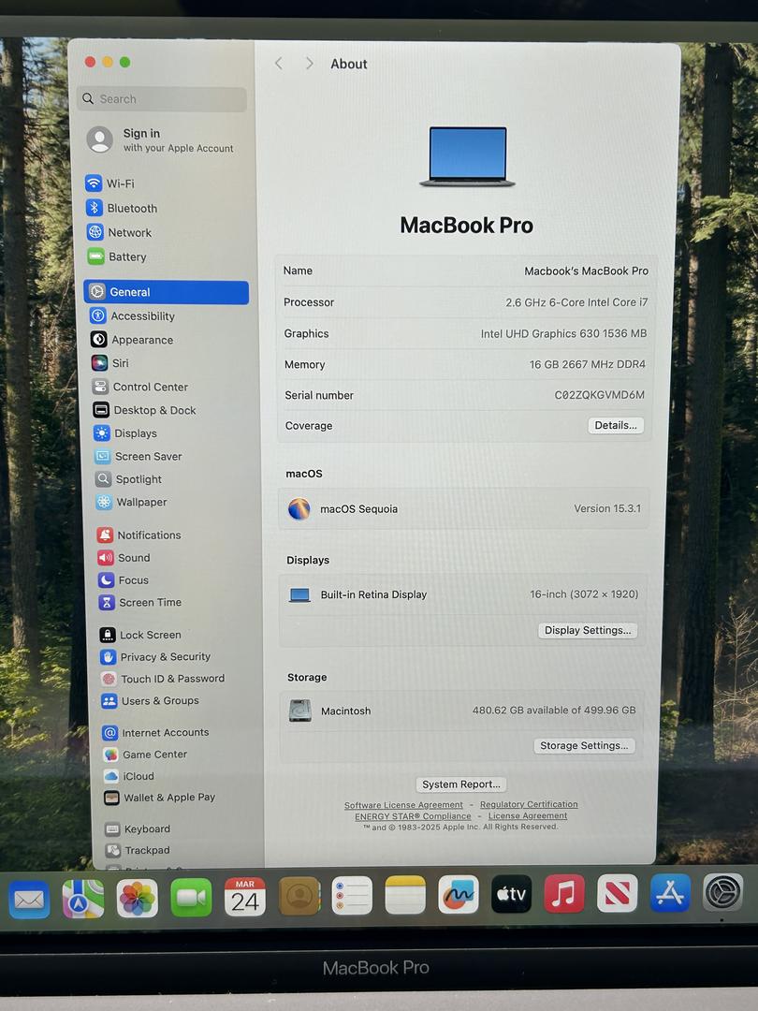The image size is (758, 1011).
Task: Open the Photos app in the Dock
Action: point(138,898)
